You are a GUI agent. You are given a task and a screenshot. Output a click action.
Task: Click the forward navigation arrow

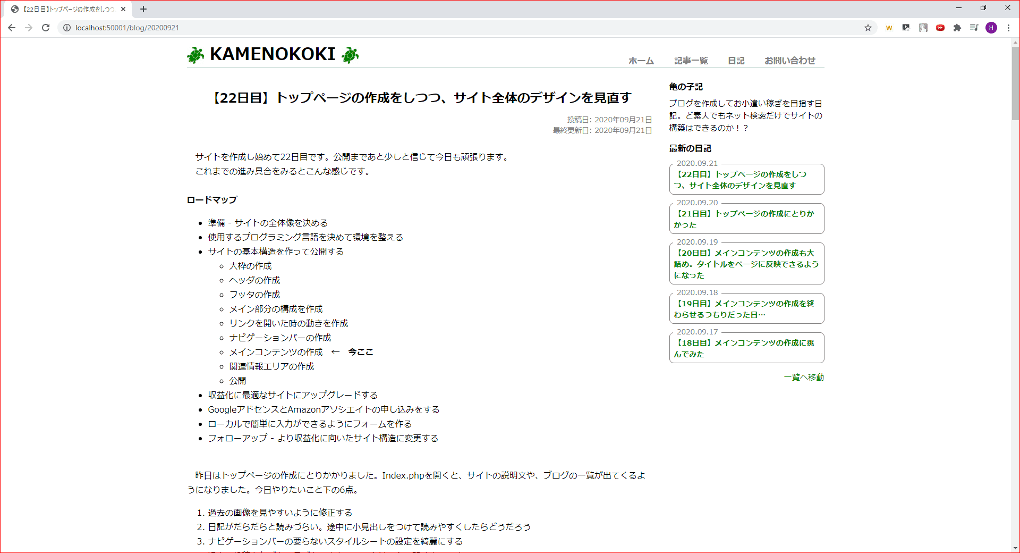pos(29,28)
